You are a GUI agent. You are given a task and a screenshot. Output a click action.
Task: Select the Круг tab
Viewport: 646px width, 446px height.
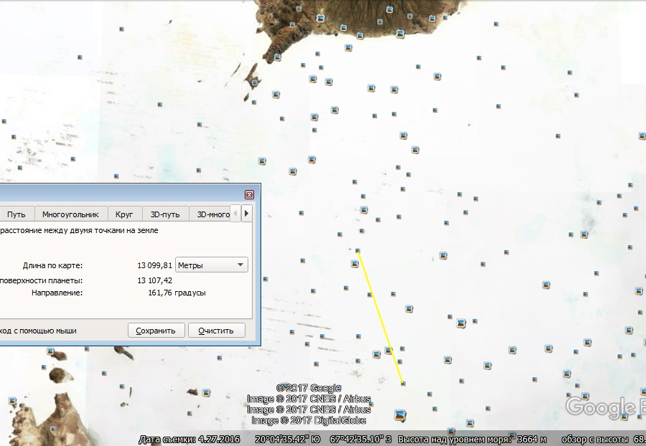[124, 214]
